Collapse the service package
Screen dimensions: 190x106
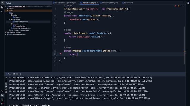point(9,24)
